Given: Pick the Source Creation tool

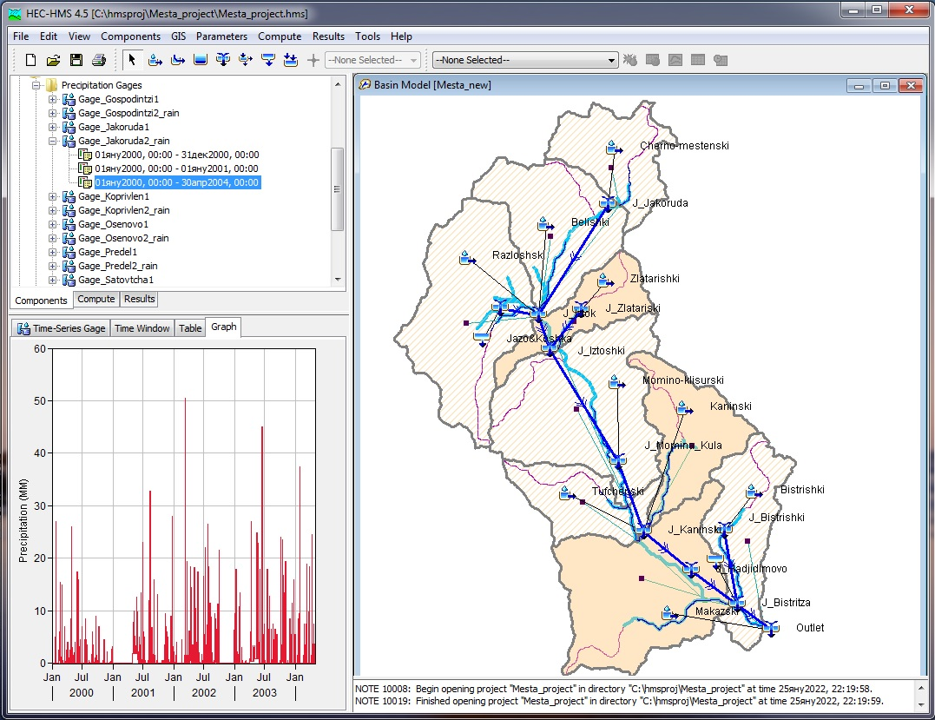Looking at the screenshot, I should pyautogui.click(x=268, y=60).
